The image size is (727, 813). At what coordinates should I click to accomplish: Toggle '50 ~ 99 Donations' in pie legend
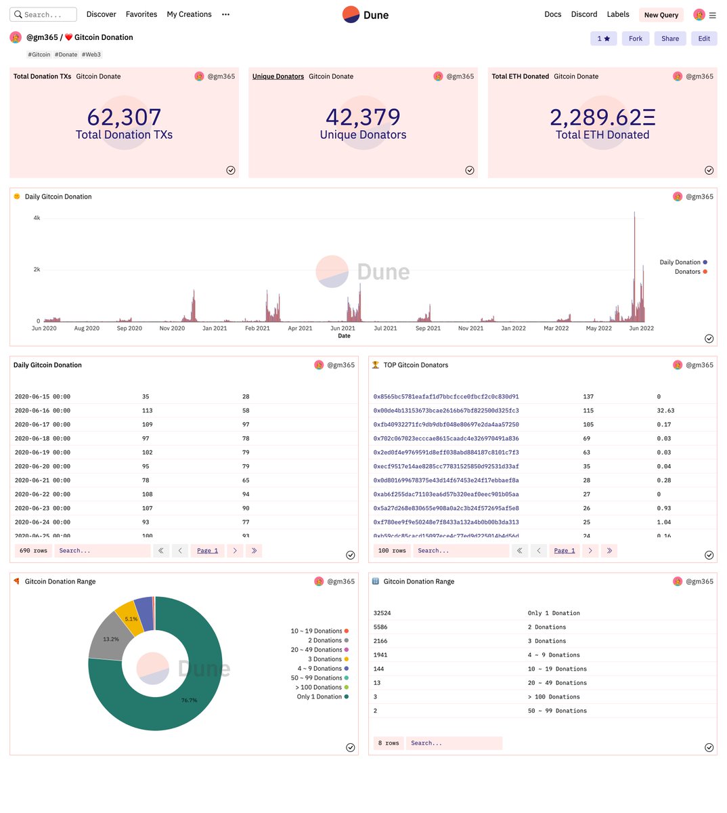coord(320,678)
